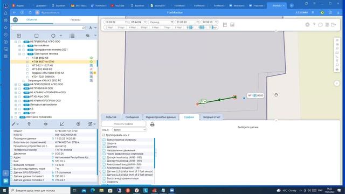Click the chart graph icon in object toolbar
The width and height of the screenshot is (345, 194).
[x=62, y=124]
